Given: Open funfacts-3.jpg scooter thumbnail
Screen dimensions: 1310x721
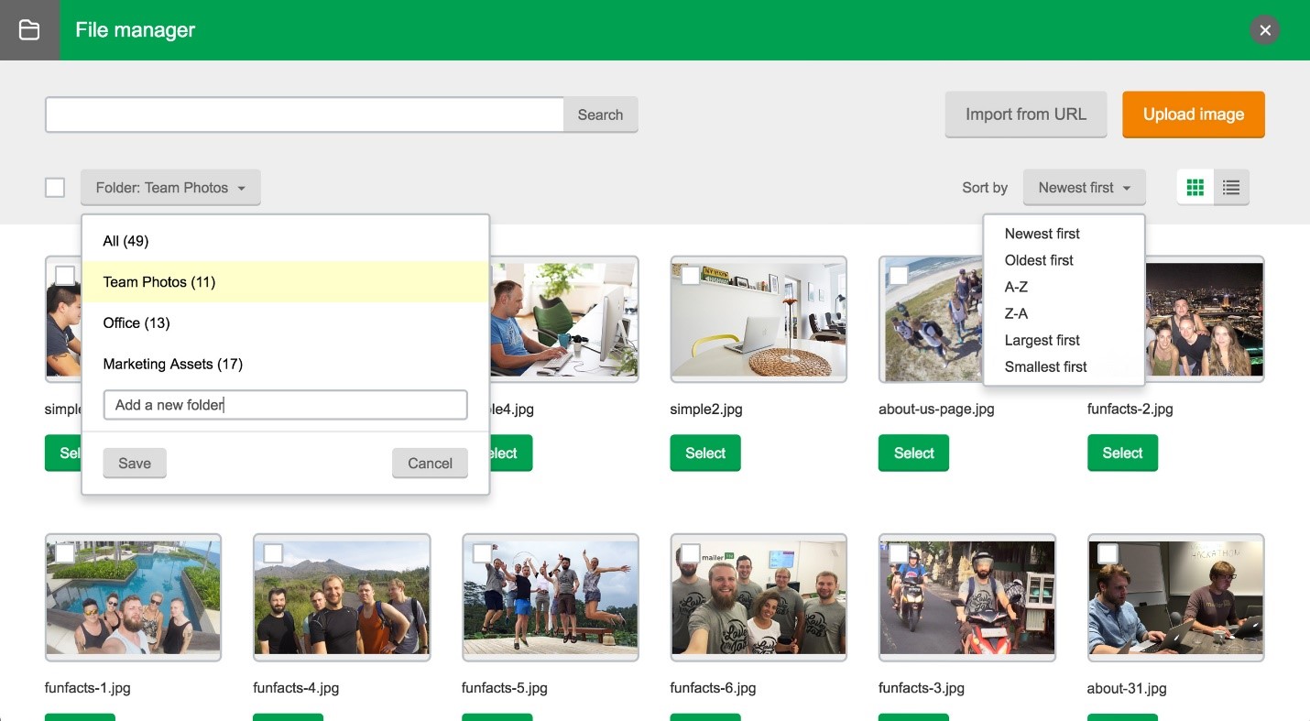Looking at the screenshot, I should (967, 597).
